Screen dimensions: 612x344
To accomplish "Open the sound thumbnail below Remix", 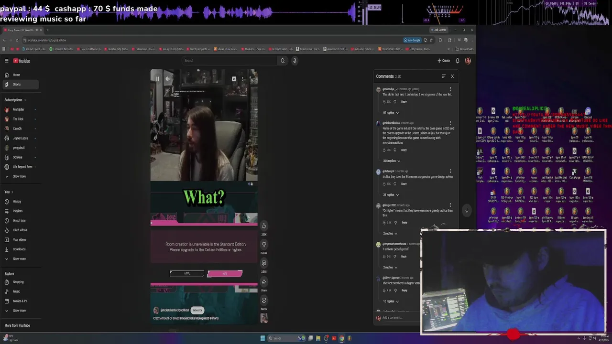I will (x=263, y=318).
